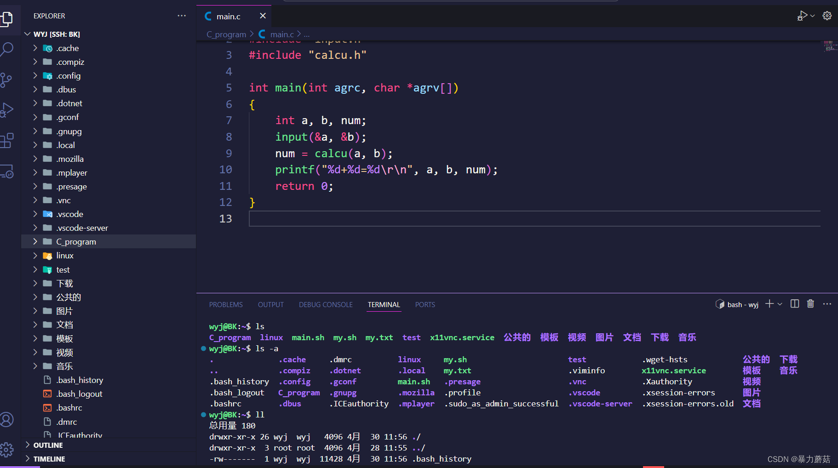Open the .bashrc file
This screenshot has width=838, height=468.
coord(109,407)
